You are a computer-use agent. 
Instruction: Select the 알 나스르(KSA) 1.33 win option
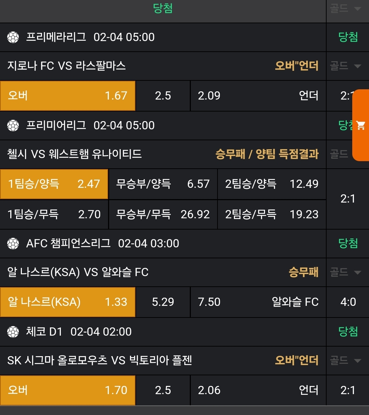pyautogui.click(x=68, y=302)
